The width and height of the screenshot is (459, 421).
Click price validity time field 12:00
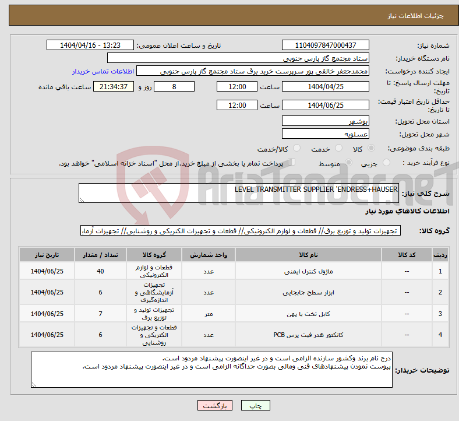pyautogui.click(x=237, y=105)
